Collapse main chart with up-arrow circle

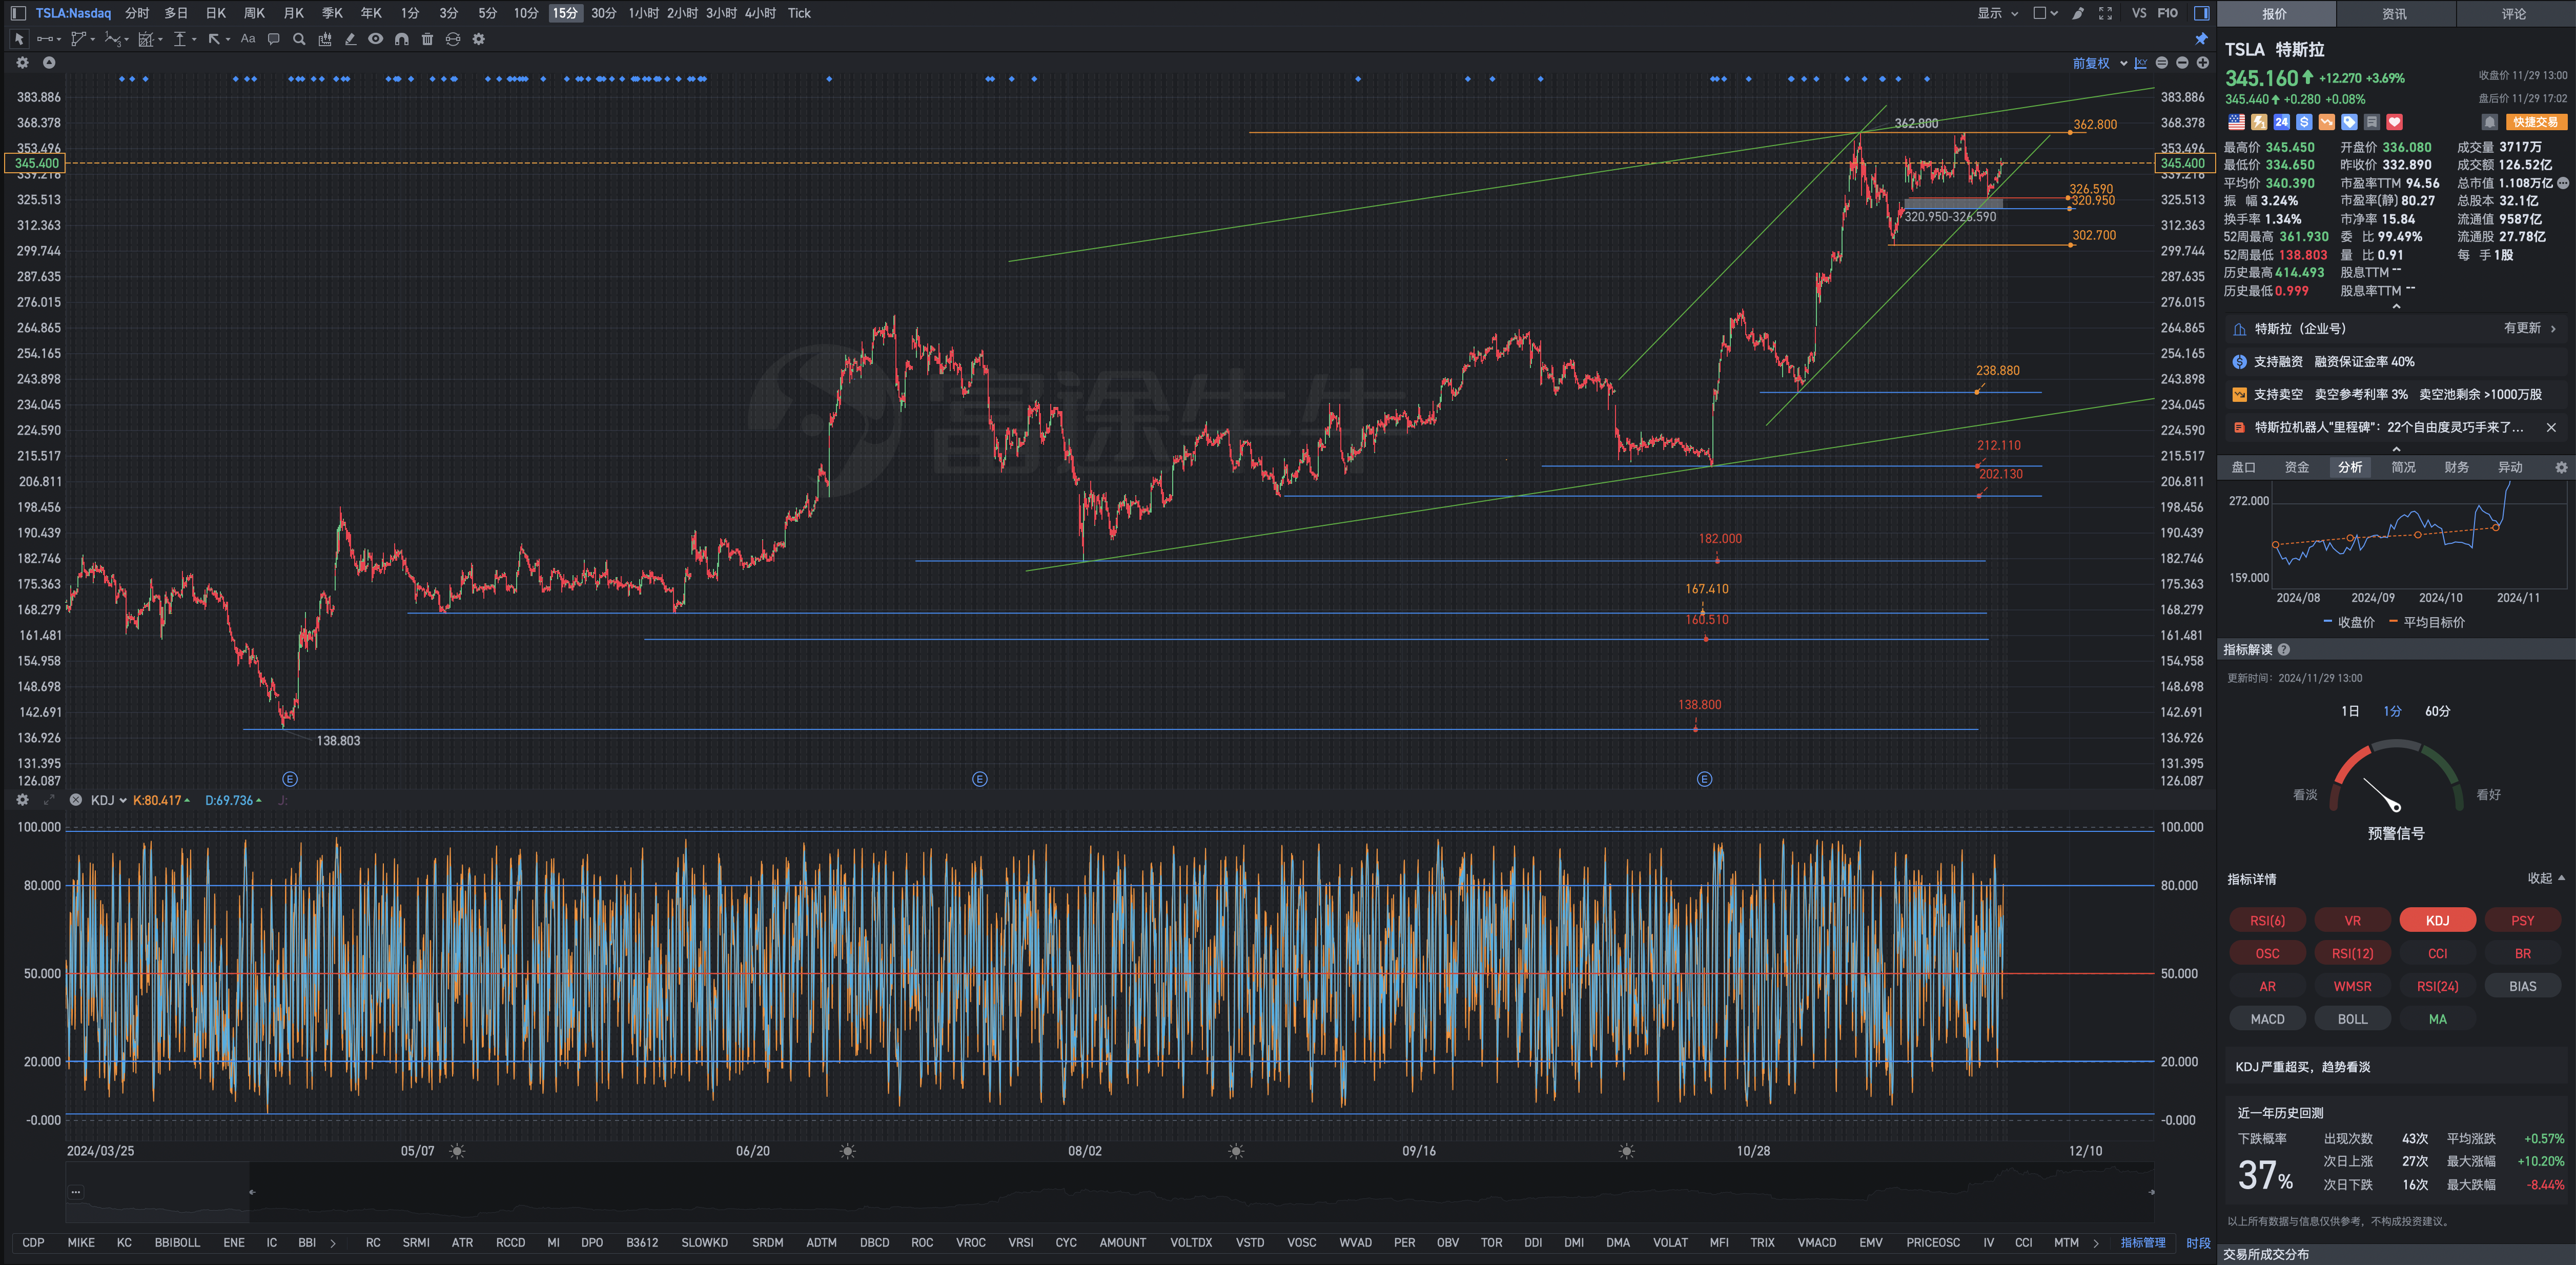(49, 62)
